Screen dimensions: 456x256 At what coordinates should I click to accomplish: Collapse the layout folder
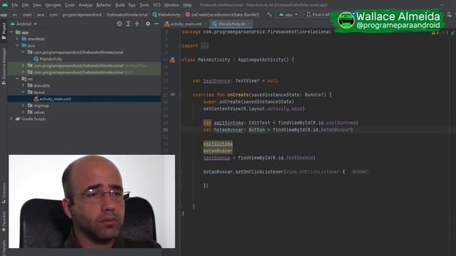23,92
